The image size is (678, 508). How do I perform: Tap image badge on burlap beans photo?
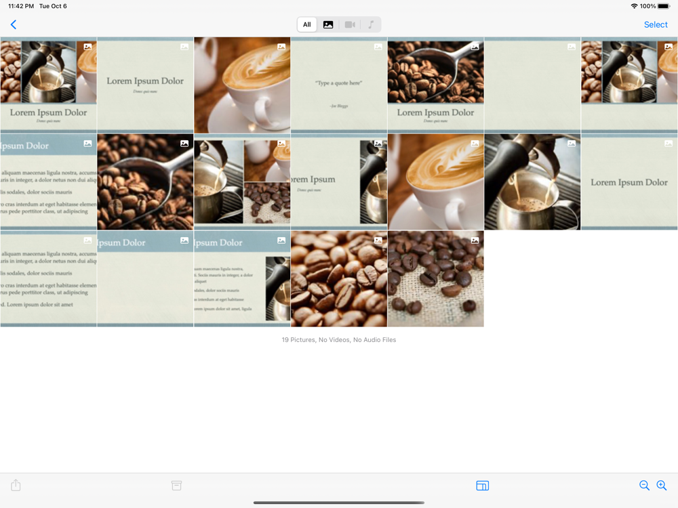(475, 240)
